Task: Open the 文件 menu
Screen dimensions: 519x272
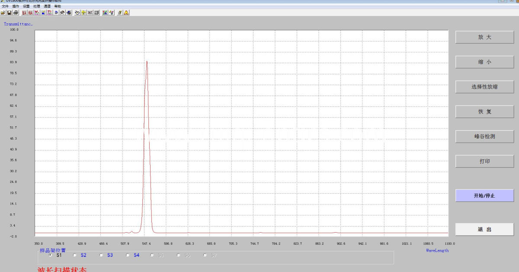Action: click(5, 6)
